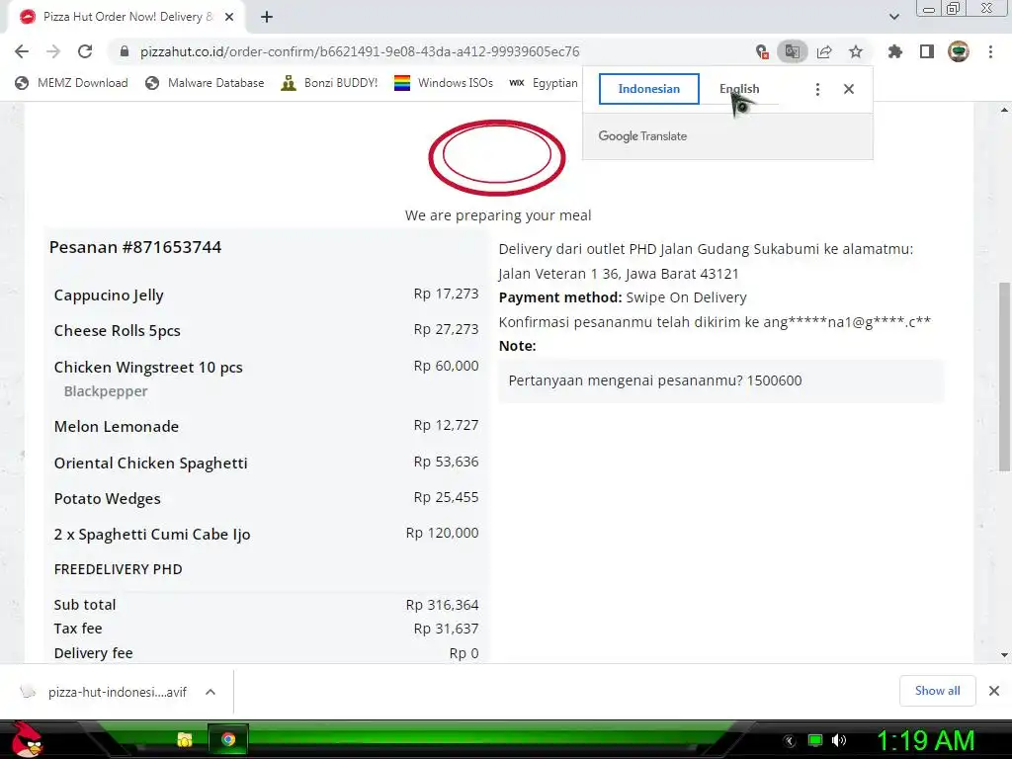Click the blocked location icon in address bar
The image size is (1012, 759).
pos(762,51)
